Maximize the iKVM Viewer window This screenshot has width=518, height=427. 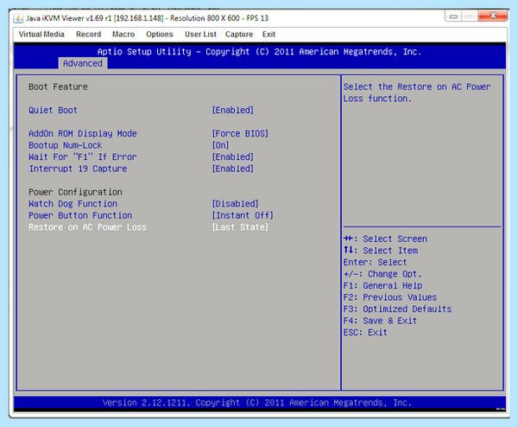tap(471, 16)
